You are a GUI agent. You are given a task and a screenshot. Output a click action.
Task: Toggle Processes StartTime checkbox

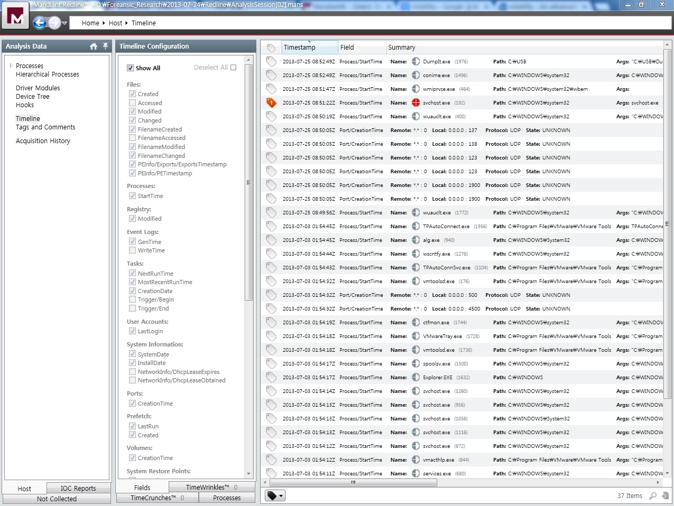click(x=133, y=196)
